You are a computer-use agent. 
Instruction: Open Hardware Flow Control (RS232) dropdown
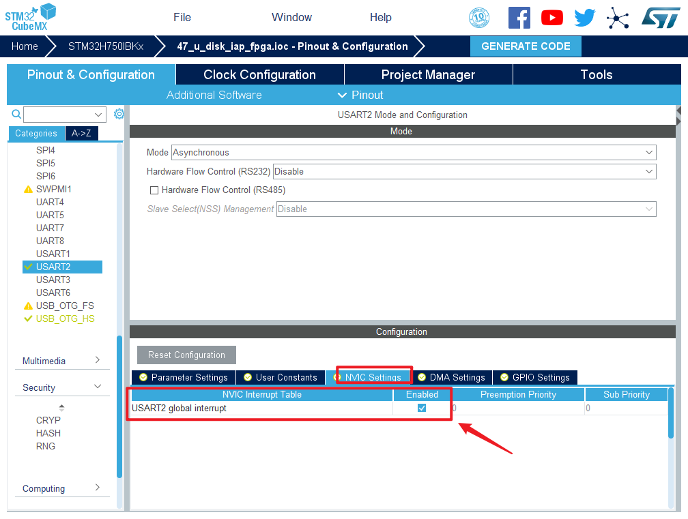click(x=464, y=171)
